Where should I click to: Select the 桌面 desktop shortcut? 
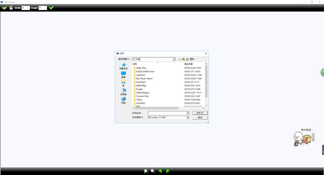pyautogui.click(x=124, y=75)
